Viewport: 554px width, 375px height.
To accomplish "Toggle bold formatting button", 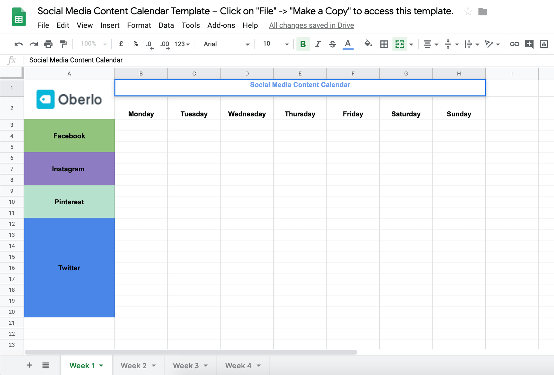I will point(303,44).
